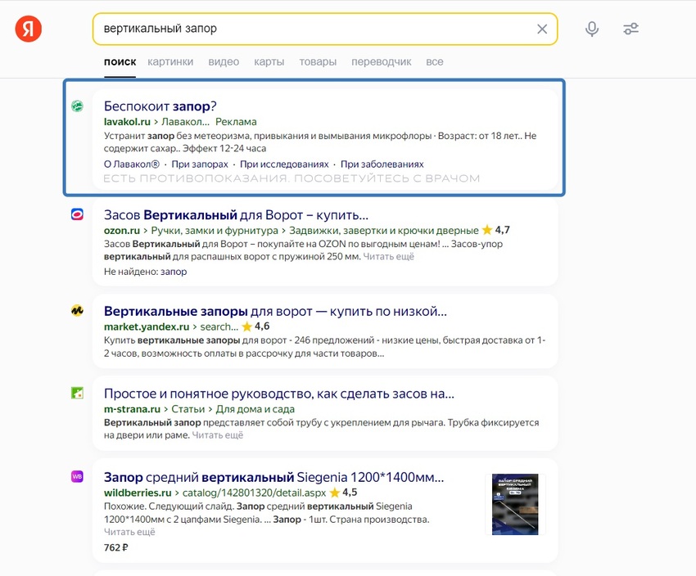Click the Siegenia product thumbnail image
Image resolution: width=696 pixels, height=576 pixels.
pos(517,505)
